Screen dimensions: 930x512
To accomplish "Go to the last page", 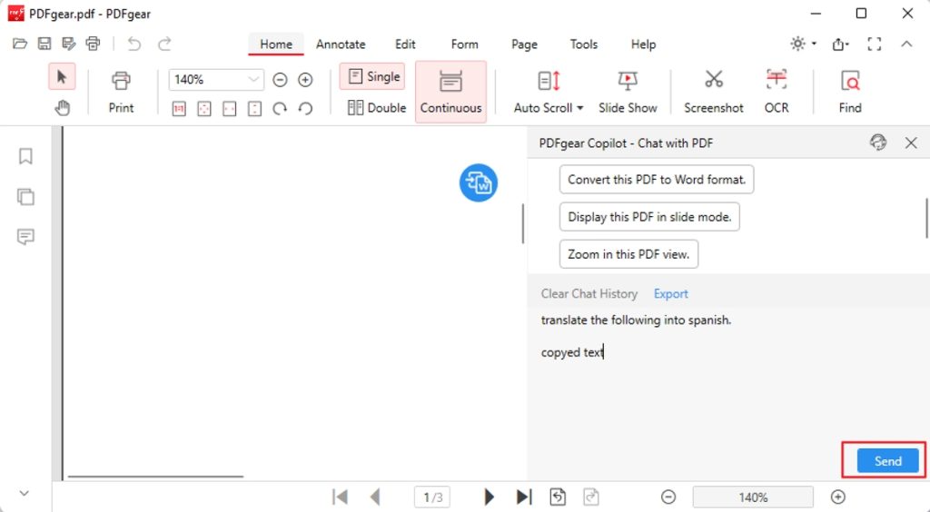I will pyautogui.click(x=524, y=497).
